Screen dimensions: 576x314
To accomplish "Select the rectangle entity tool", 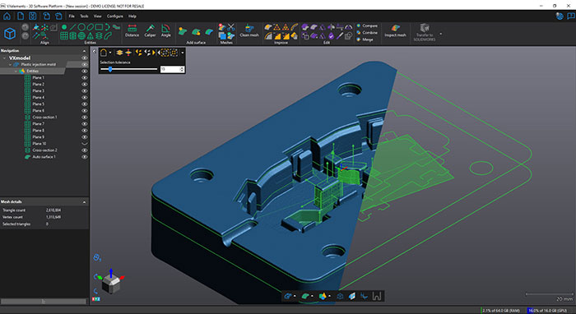I will coord(99,27).
